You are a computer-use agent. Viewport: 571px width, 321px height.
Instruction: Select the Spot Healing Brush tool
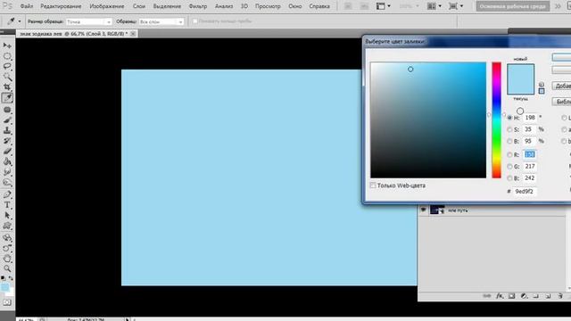7,110
